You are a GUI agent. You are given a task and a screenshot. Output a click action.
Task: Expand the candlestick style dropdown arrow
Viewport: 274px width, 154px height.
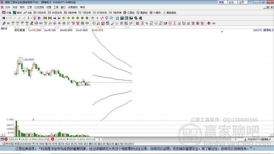[x=31, y=18]
